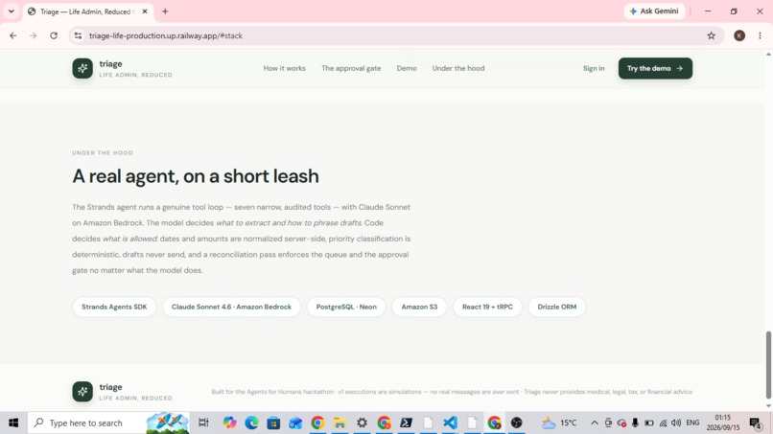Open OBS Studio from the taskbar
The height and width of the screenshot is (434, 773).
point(516,423)
